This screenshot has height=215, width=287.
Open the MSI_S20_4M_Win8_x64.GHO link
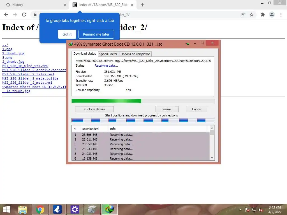point(25,66)
